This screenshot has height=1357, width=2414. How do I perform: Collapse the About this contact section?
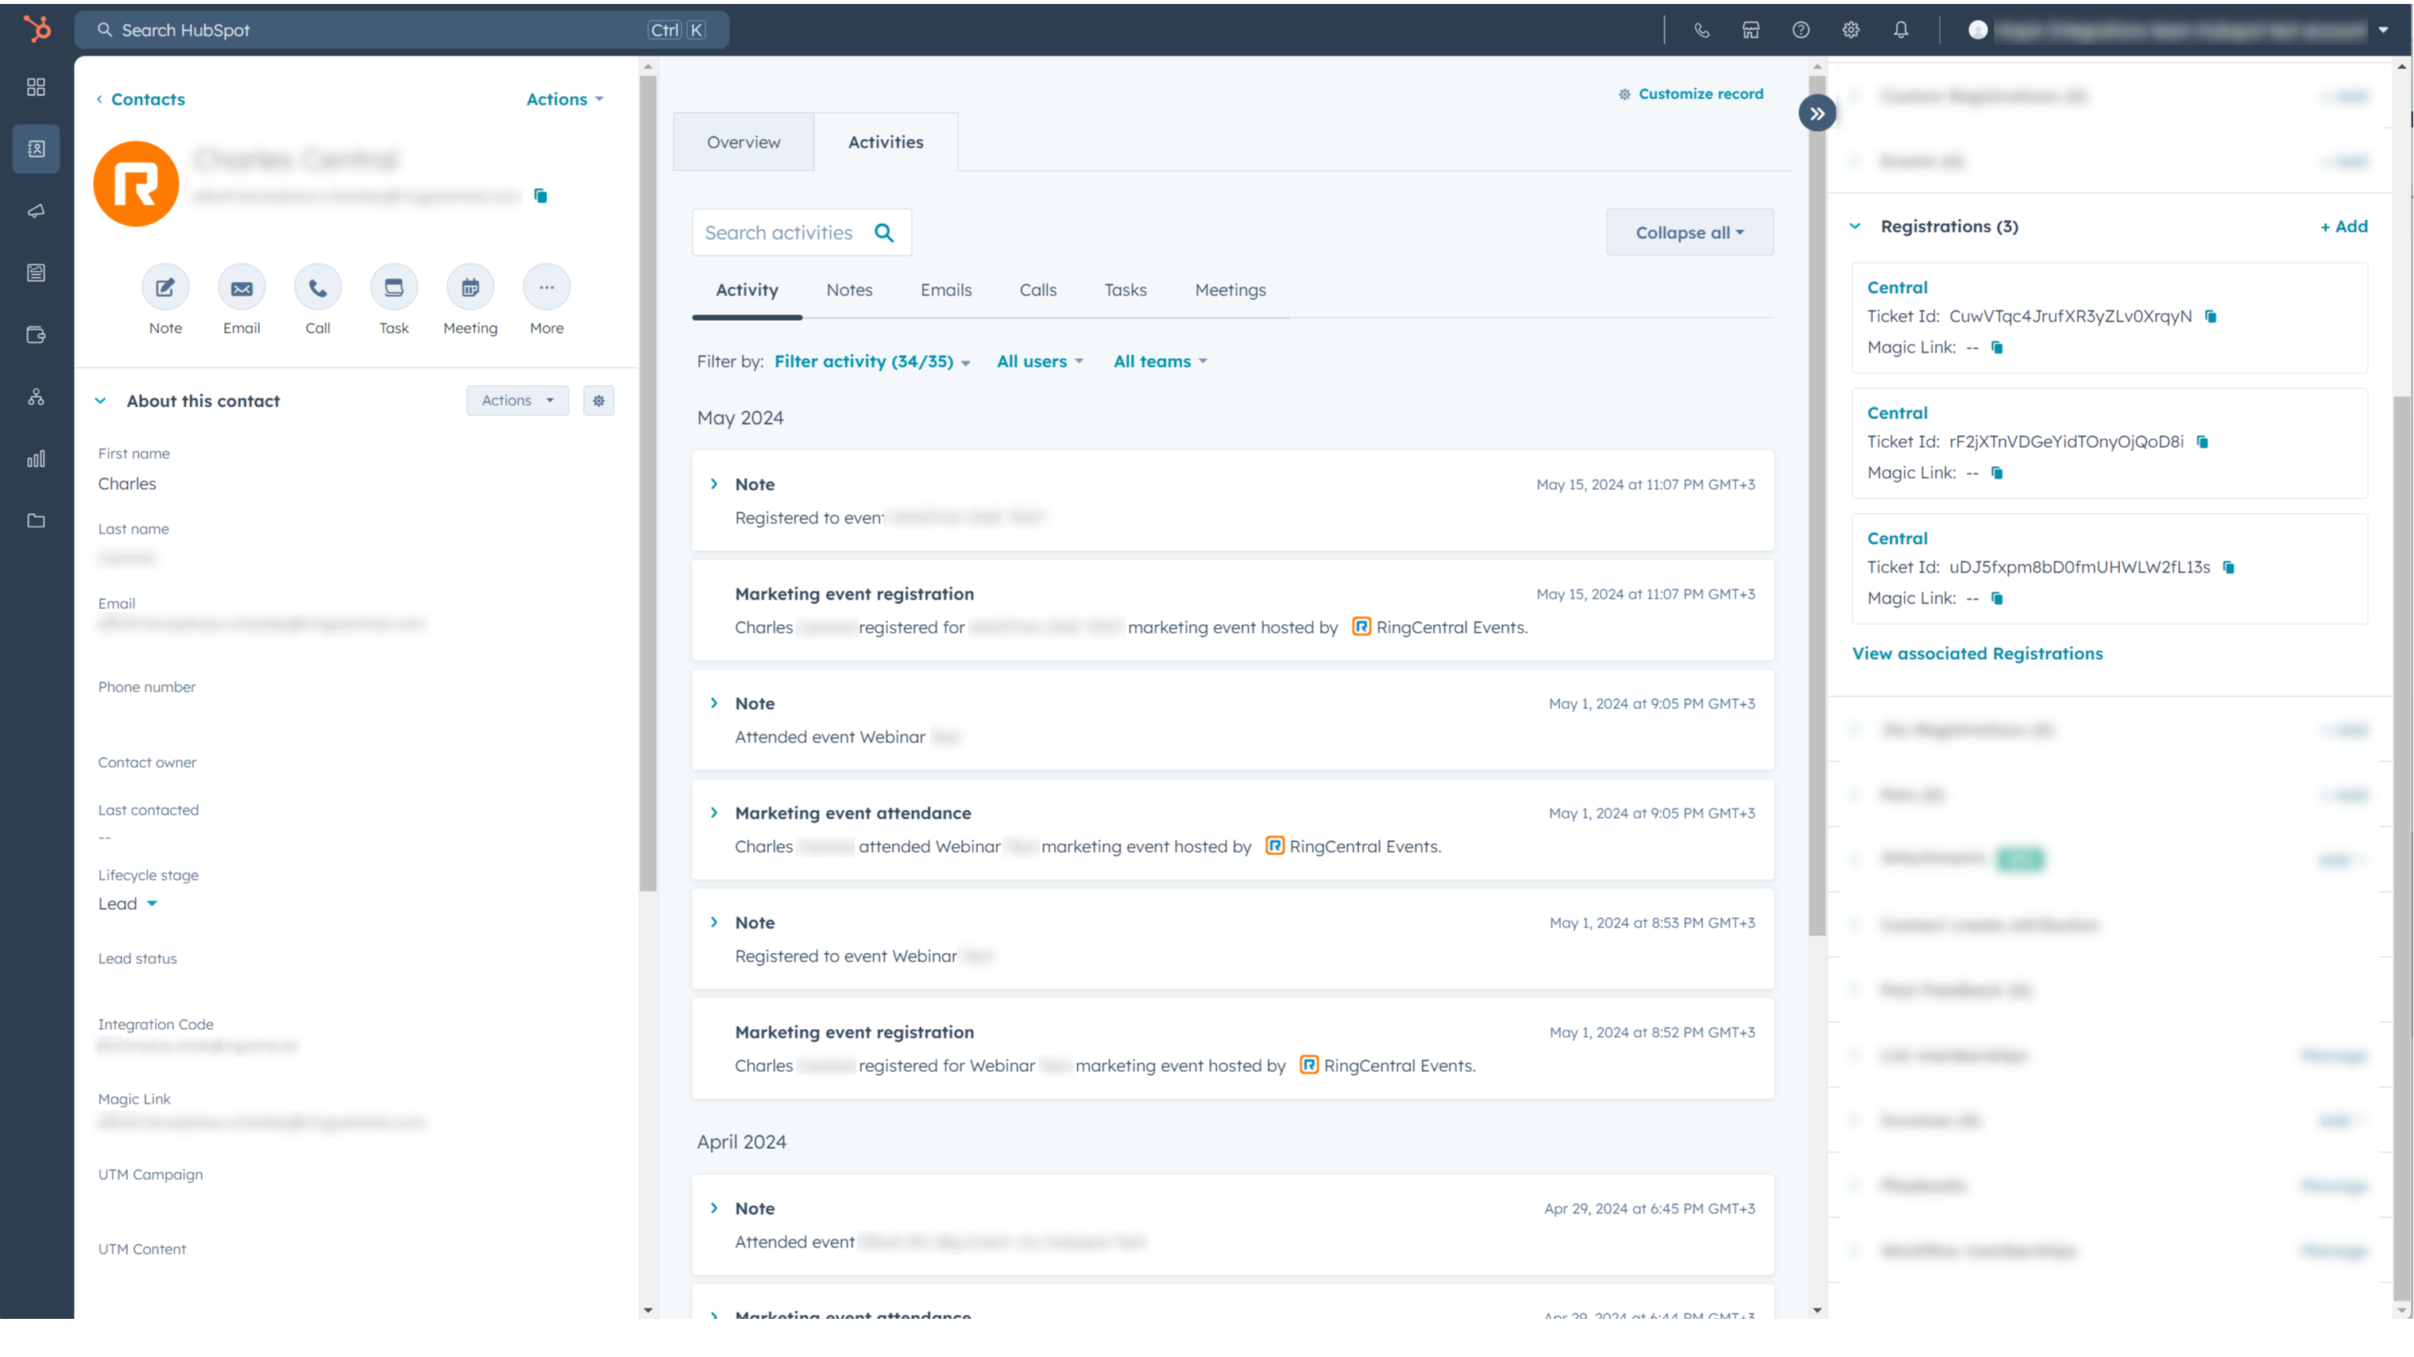pos(100,401)
